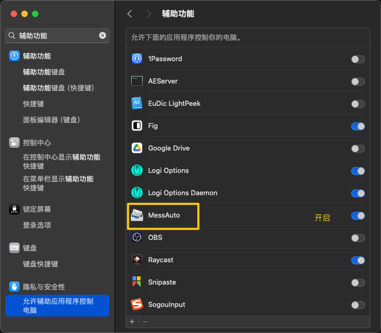381x333 pixels.
Task: Click the Lock Screen sidebar icon
Action: (x=14, y=209)
